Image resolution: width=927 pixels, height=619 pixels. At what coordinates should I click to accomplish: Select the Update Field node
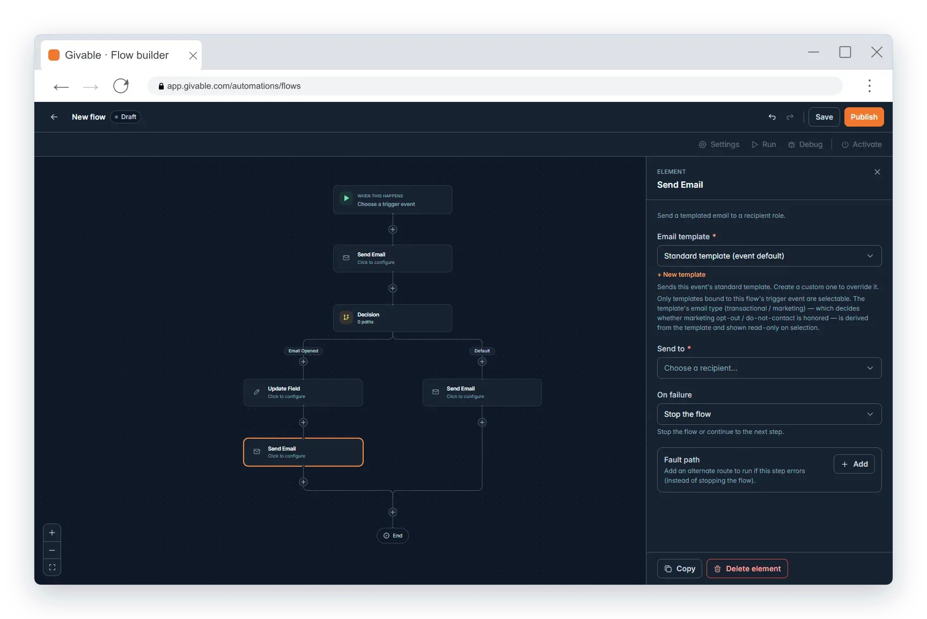(x=303, y=393)
